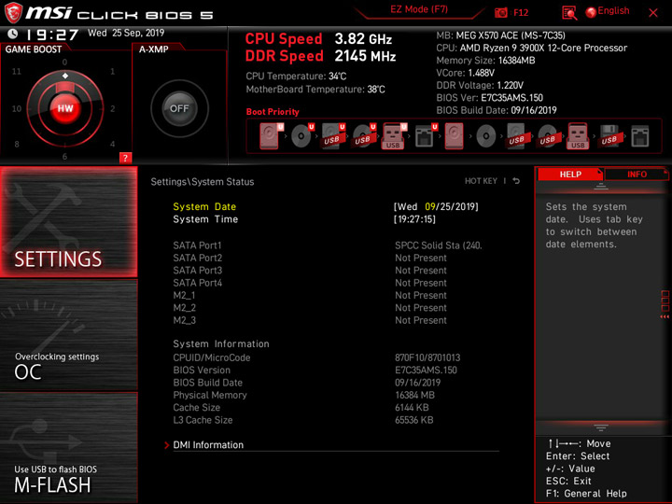Toggle the GAME BOOST HW knob
672x504 pixels.
tap(65, 108)
